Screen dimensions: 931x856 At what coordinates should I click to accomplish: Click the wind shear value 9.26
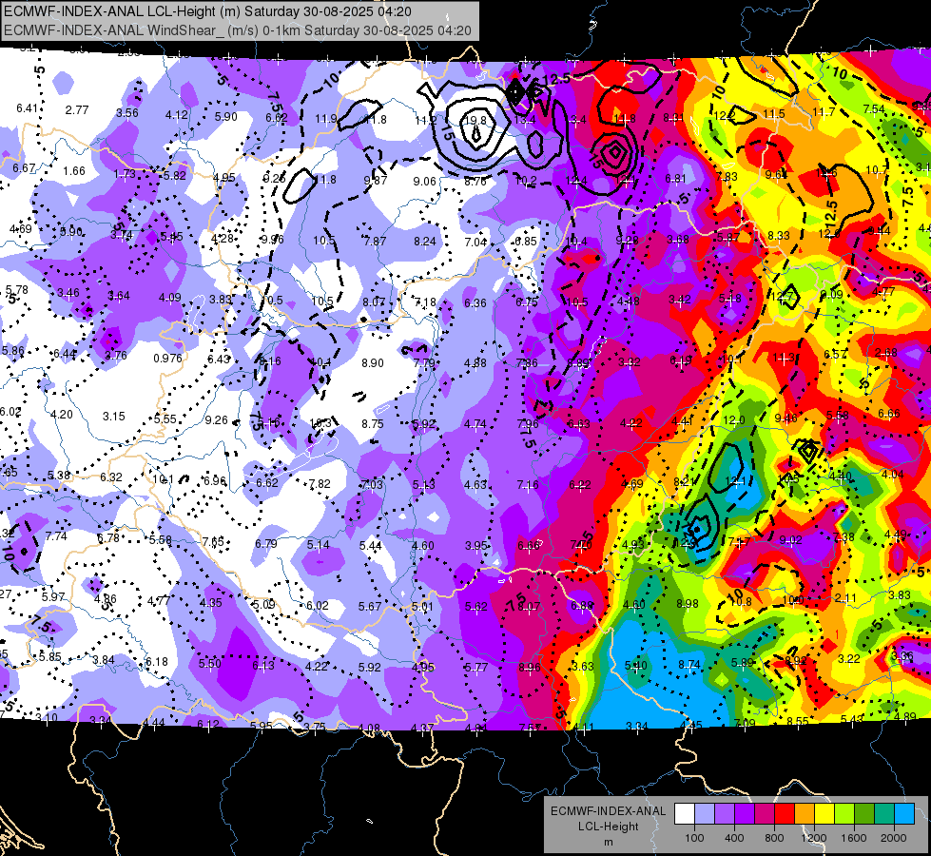click(x=216, y=420)
